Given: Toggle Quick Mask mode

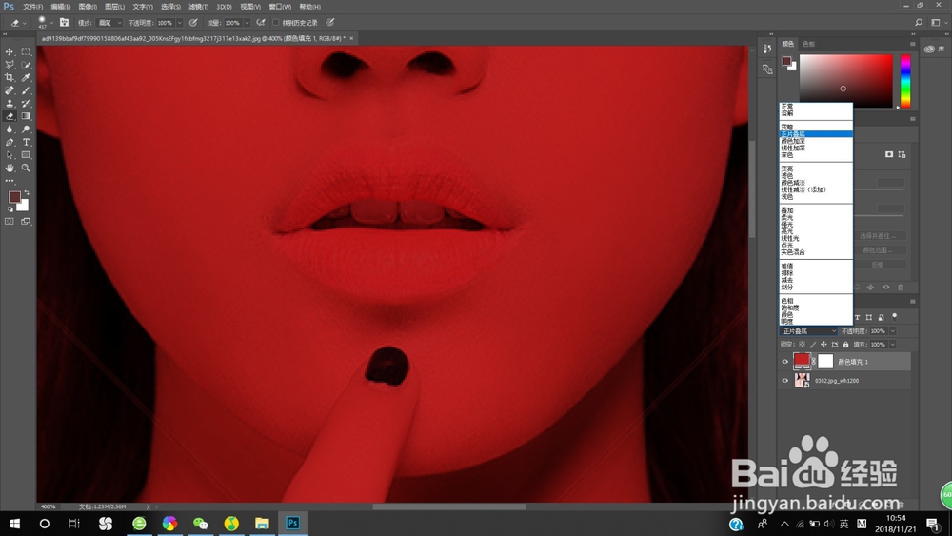Looking at the screenshot, I should 10,222.
